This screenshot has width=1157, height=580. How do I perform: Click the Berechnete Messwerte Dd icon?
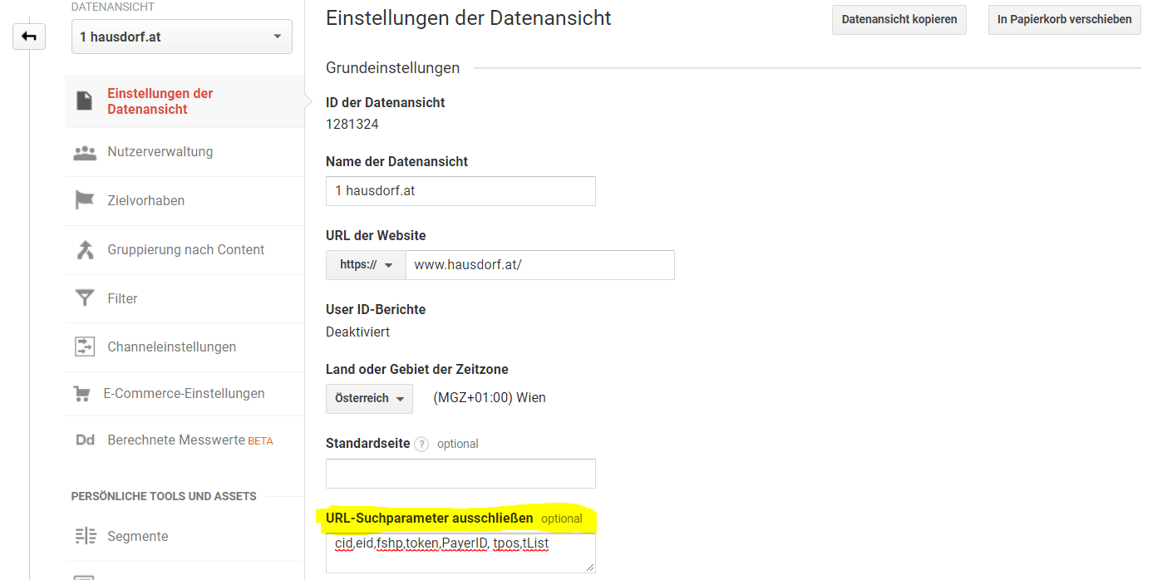[x=85, y=440]
